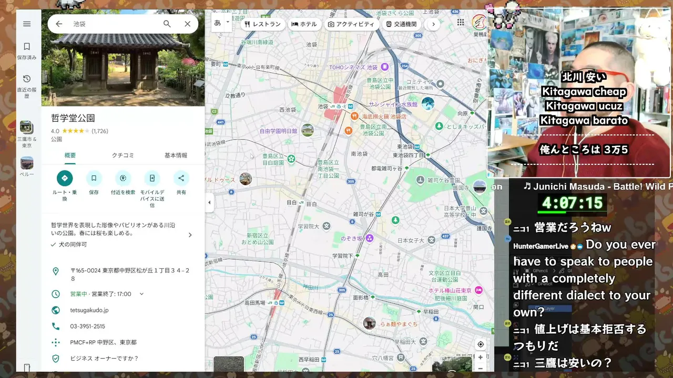Select the ホテル filter chip

point(304,24)
